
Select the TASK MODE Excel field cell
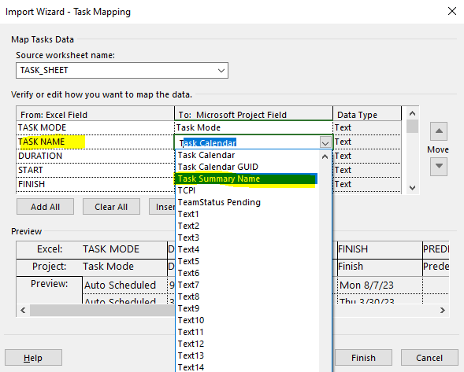pyautogui.click(x=95, y=127)
